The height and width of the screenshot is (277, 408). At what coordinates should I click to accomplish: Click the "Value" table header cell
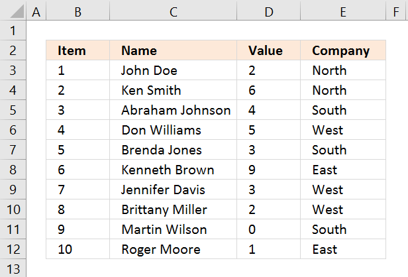click(x=268, y=50)
